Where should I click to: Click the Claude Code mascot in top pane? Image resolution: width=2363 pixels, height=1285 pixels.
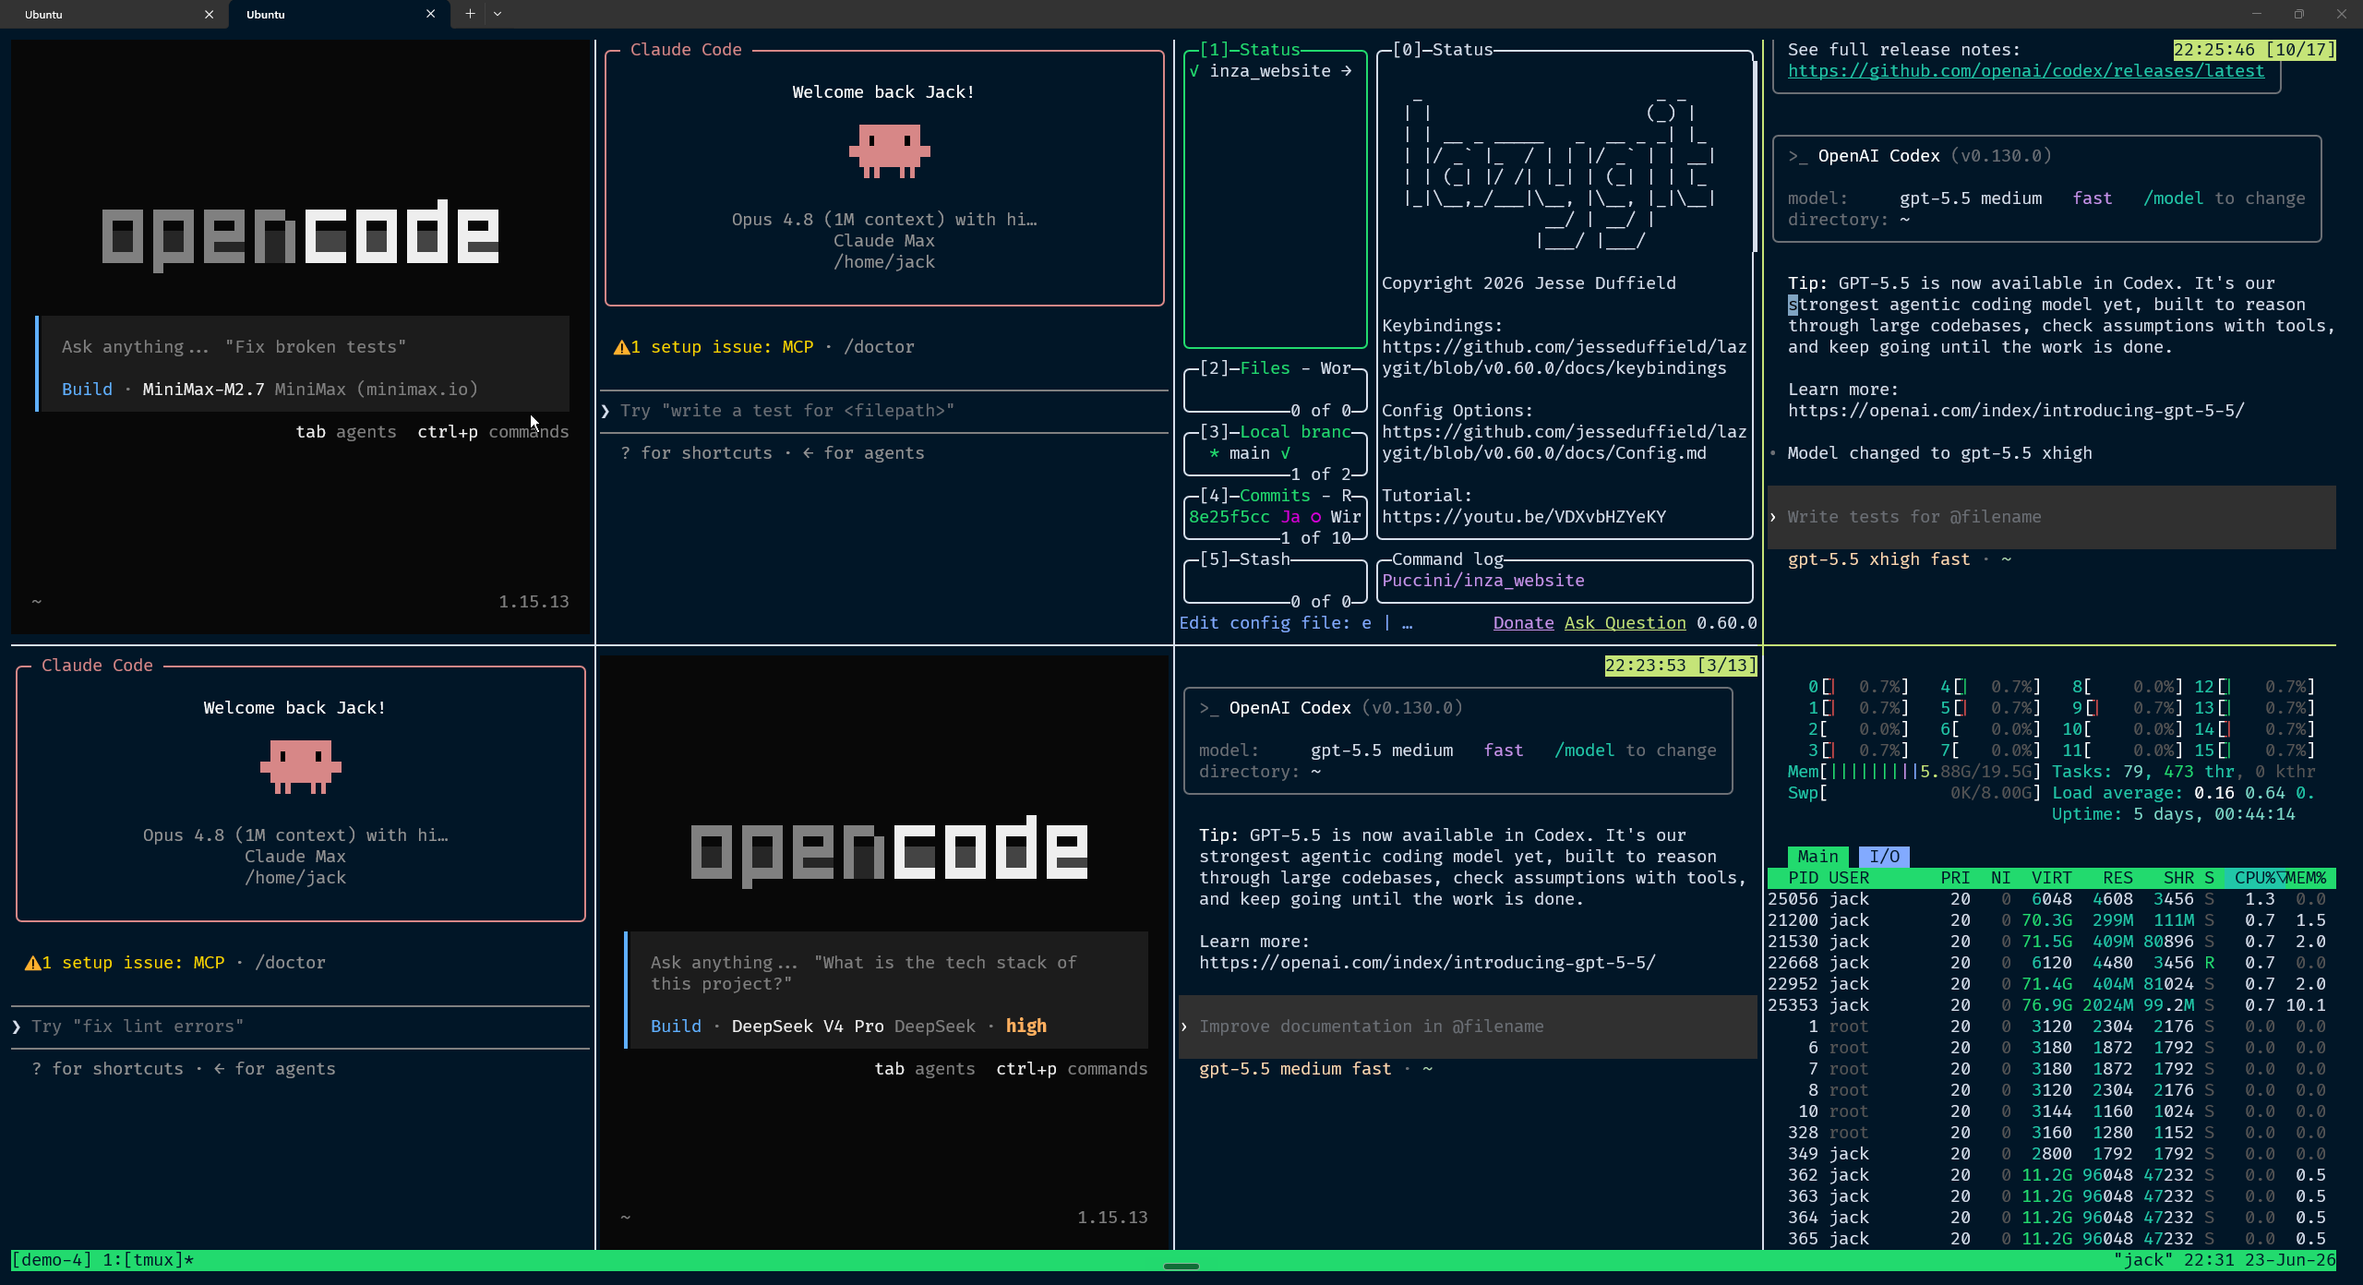pyautogui.click(x=889, y=151)
